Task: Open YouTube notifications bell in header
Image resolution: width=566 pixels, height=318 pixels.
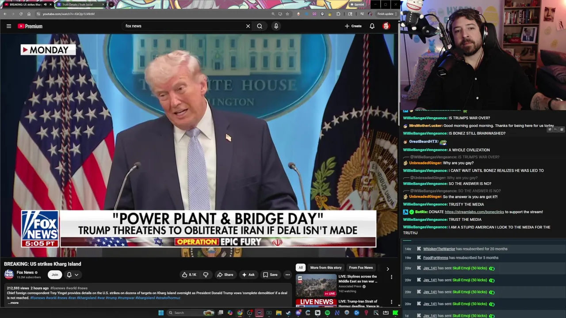Action: point(372,26)
